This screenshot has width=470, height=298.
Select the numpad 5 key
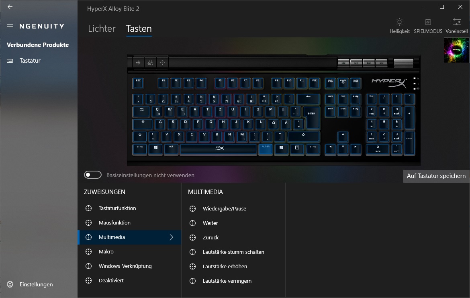point(384,125)
